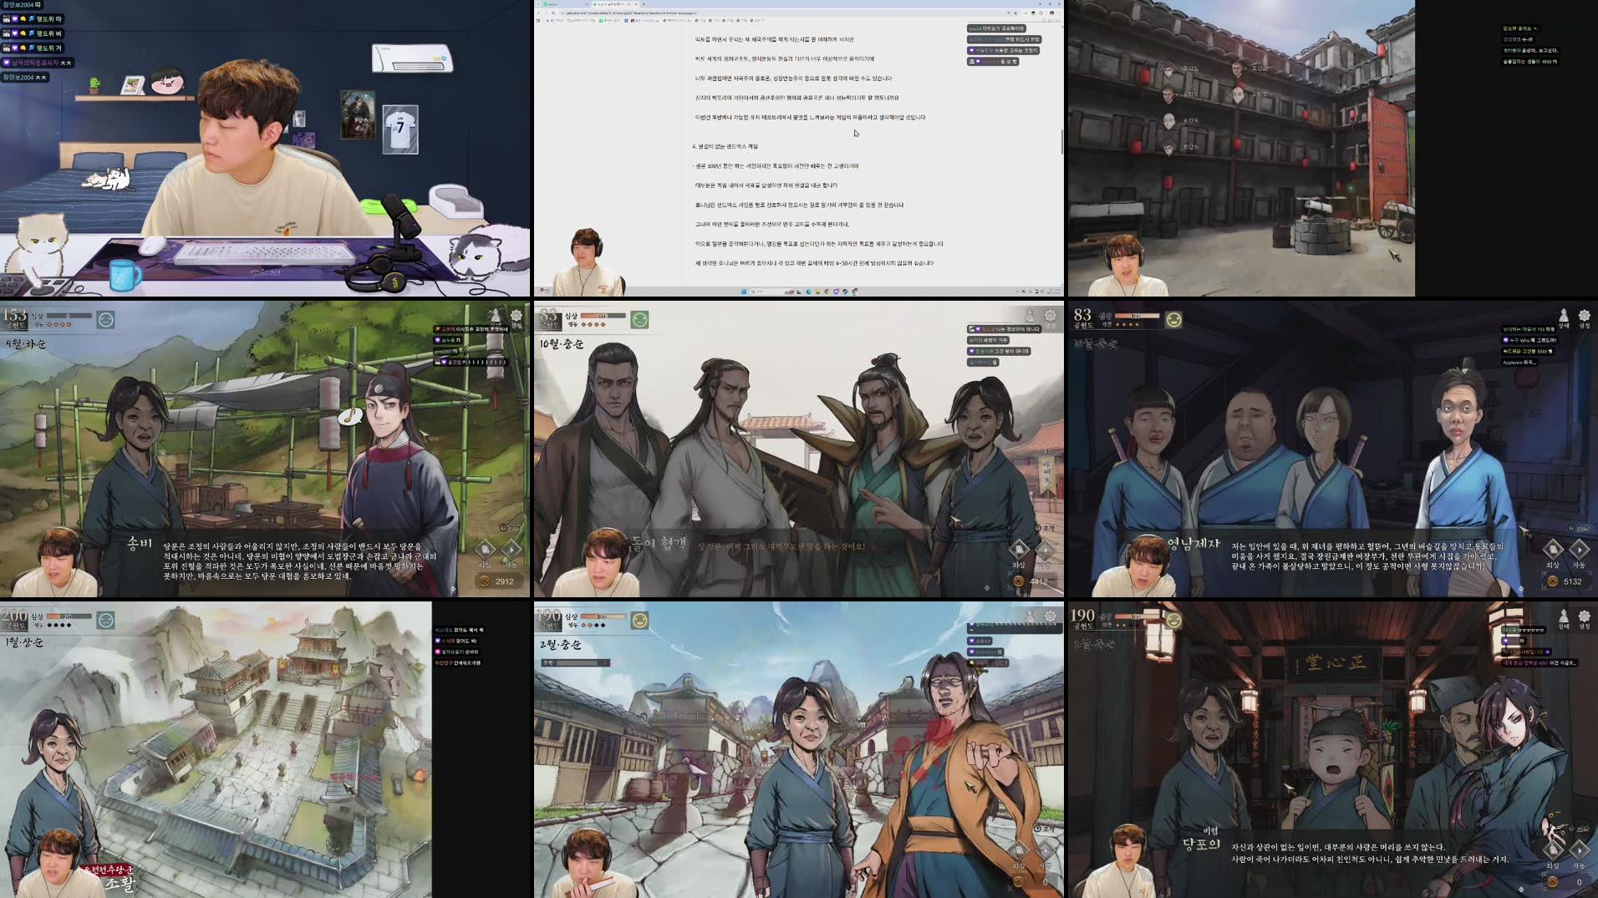This screenshot has width=1598, height=898.
Task: Toggle 자동 auto-play in the 당포의 scene
Action: (1579, 850)
